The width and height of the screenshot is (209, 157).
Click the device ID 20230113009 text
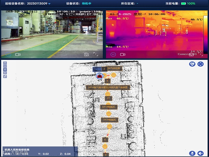(x=37, y=3)
